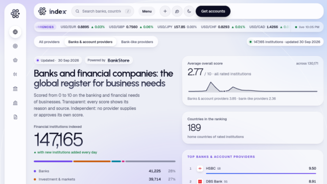This screenshot has height=184, width=327.
Task: Click the Investment count 39,714
Action: point(154,179)
